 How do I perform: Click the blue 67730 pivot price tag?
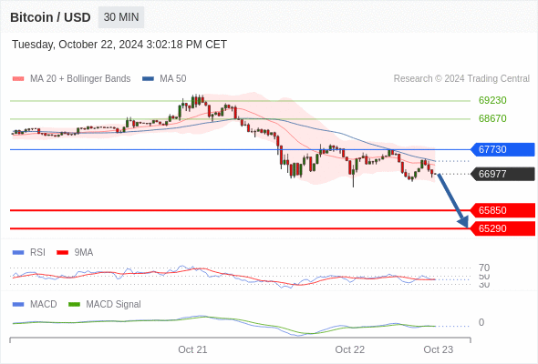click(x=502, y=149)
